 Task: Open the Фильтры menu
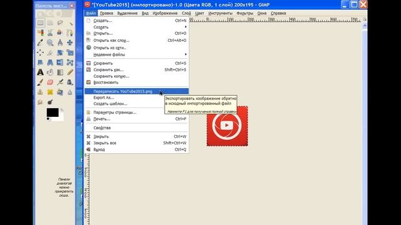click(x=245, y=13)
